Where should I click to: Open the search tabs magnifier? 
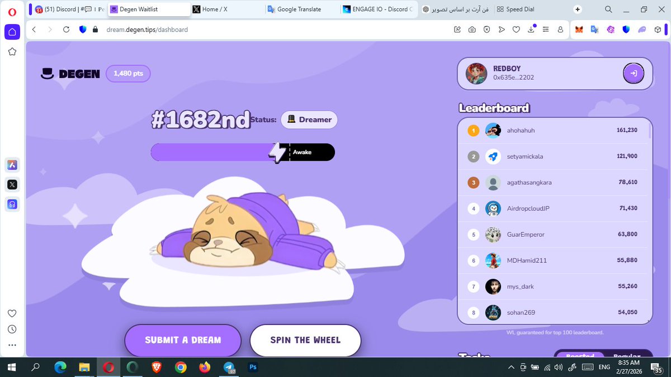pyautogui.click(x=608, y=9)
